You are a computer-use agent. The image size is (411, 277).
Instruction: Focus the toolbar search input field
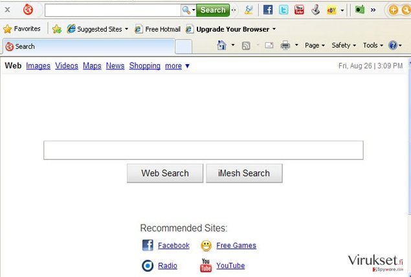pyautogui.click(x=113, y=10)
